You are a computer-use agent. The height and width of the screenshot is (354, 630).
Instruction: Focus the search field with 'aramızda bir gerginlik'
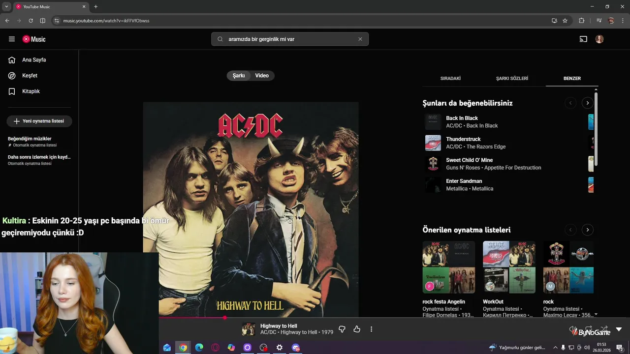click(x=290, y=39)
